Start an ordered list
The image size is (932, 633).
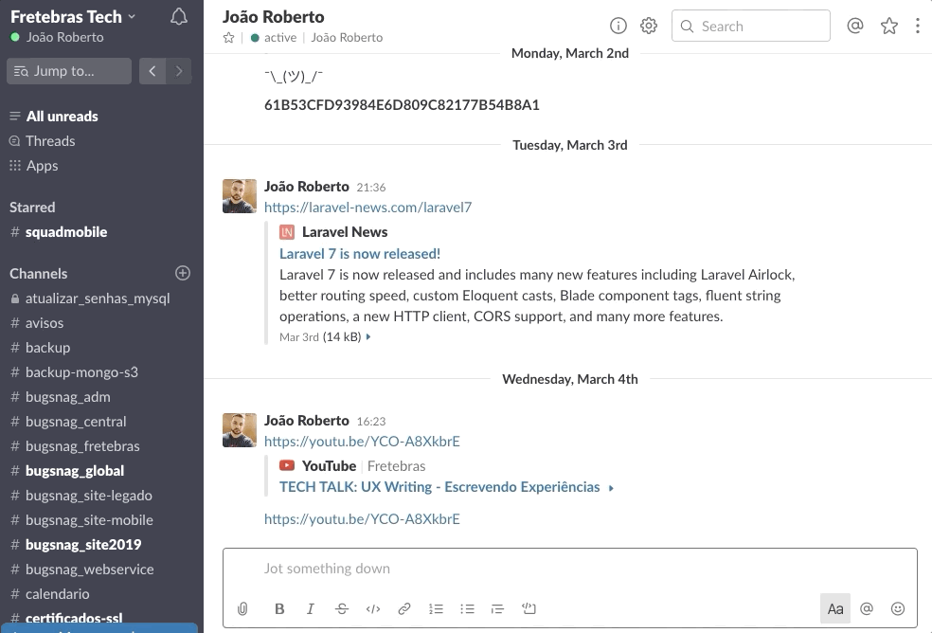pyautogui.click(x=436, y=608)
